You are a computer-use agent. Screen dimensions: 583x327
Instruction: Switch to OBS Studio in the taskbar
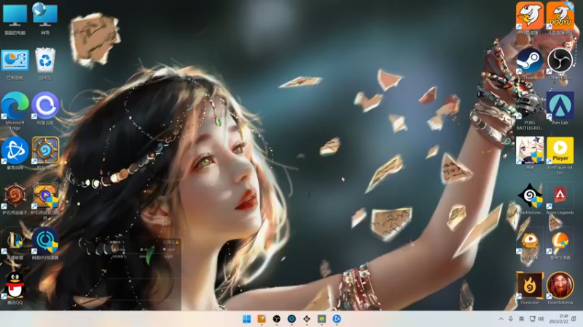(x=277, y=319)
